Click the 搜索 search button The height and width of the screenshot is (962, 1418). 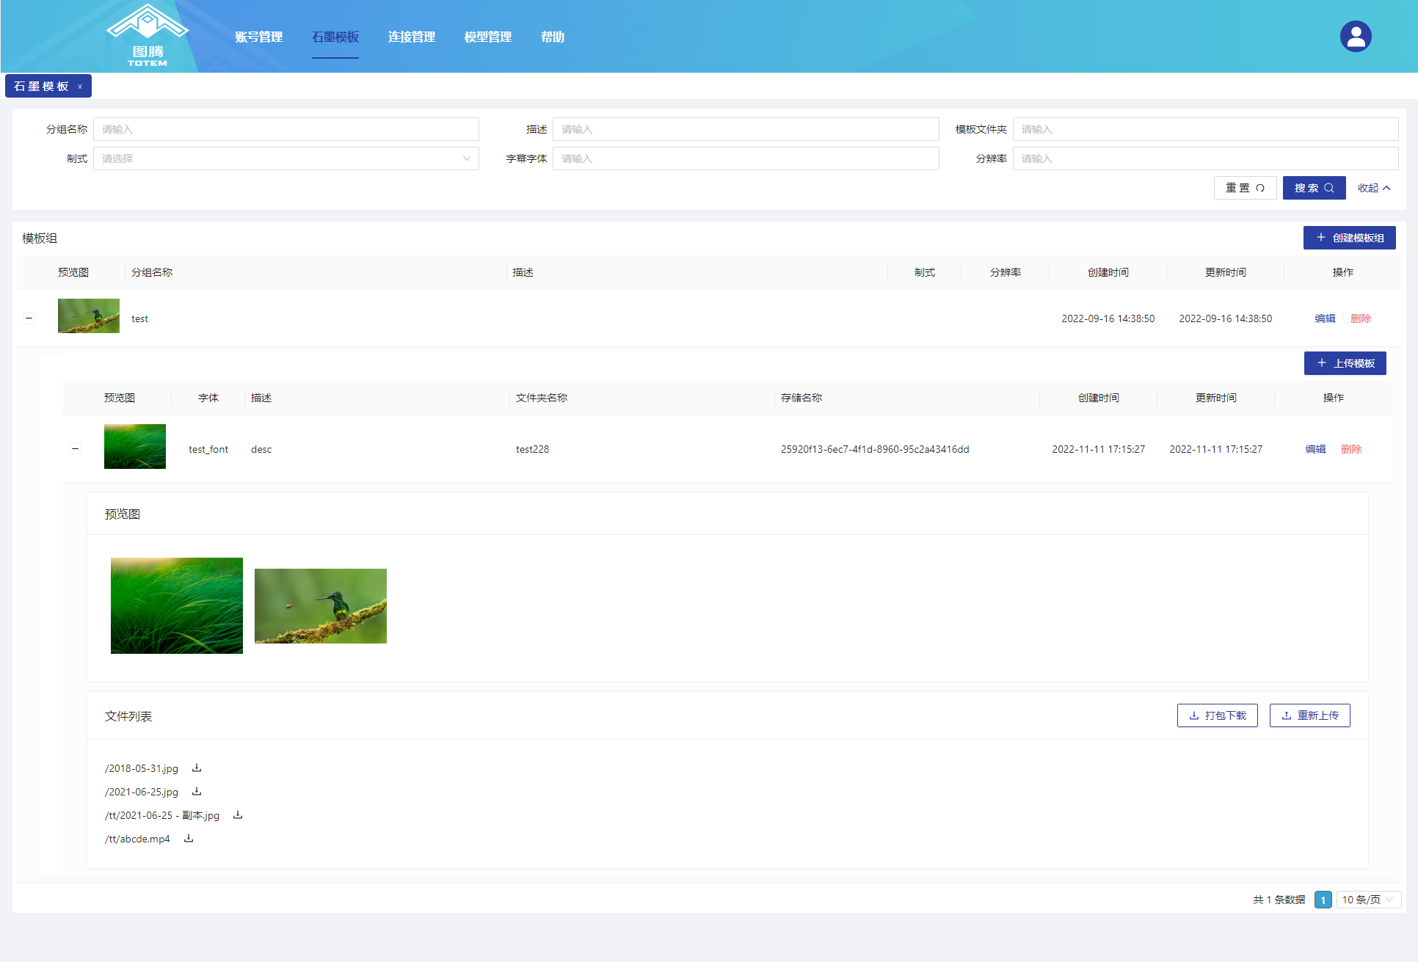coord(1314,188)
